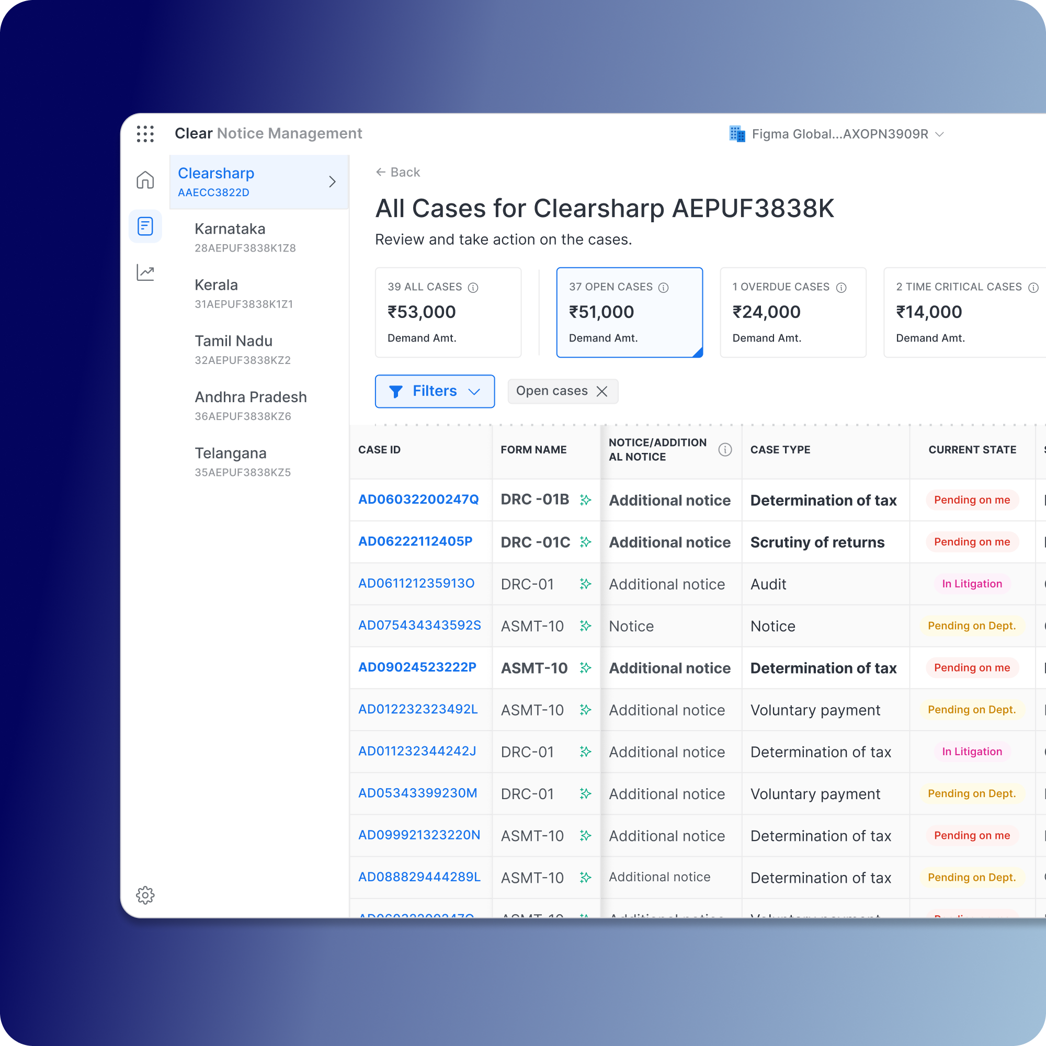Expand the Clearsharp entity chevron
Viewport: 1046px width, 1046px height.
click(x=333, y=182)
